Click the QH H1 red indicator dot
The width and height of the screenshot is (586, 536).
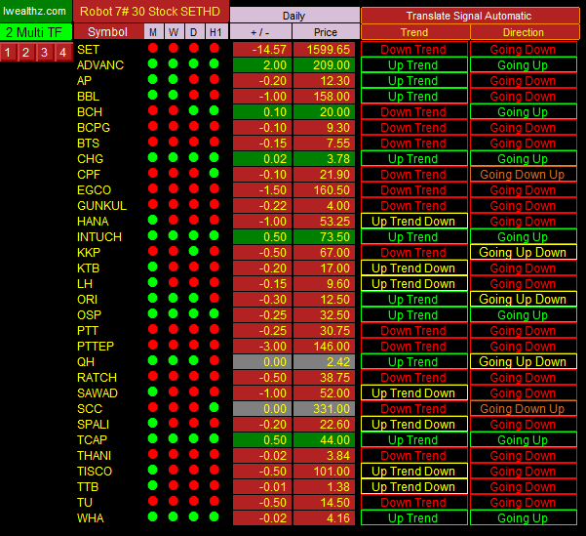click(x=215, y=360)
